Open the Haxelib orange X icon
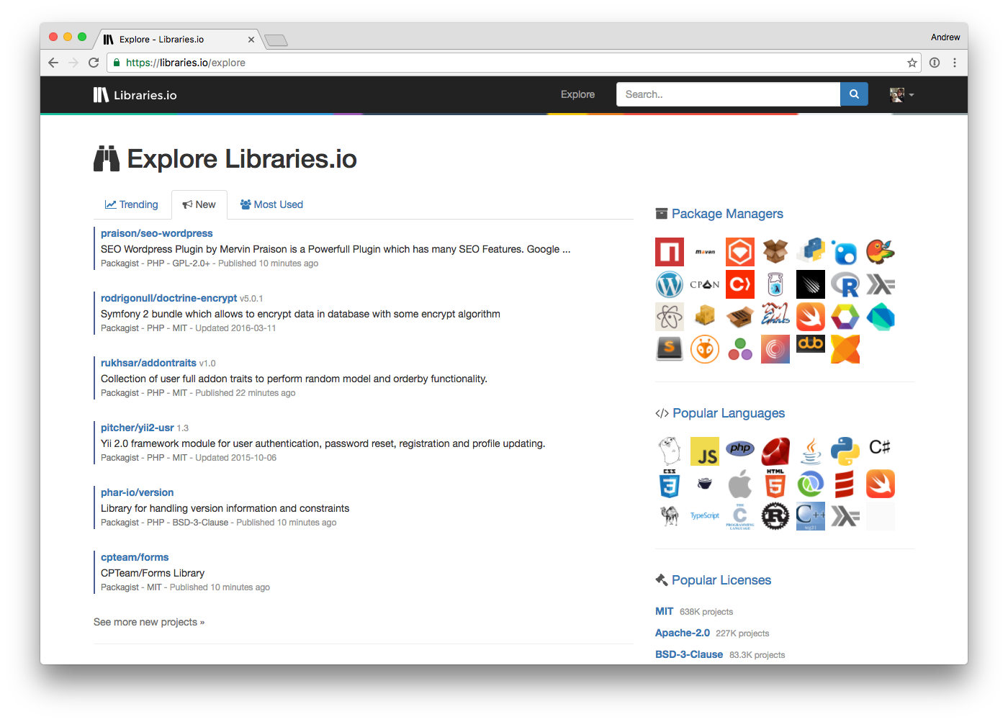 click(x=845, y=349)
